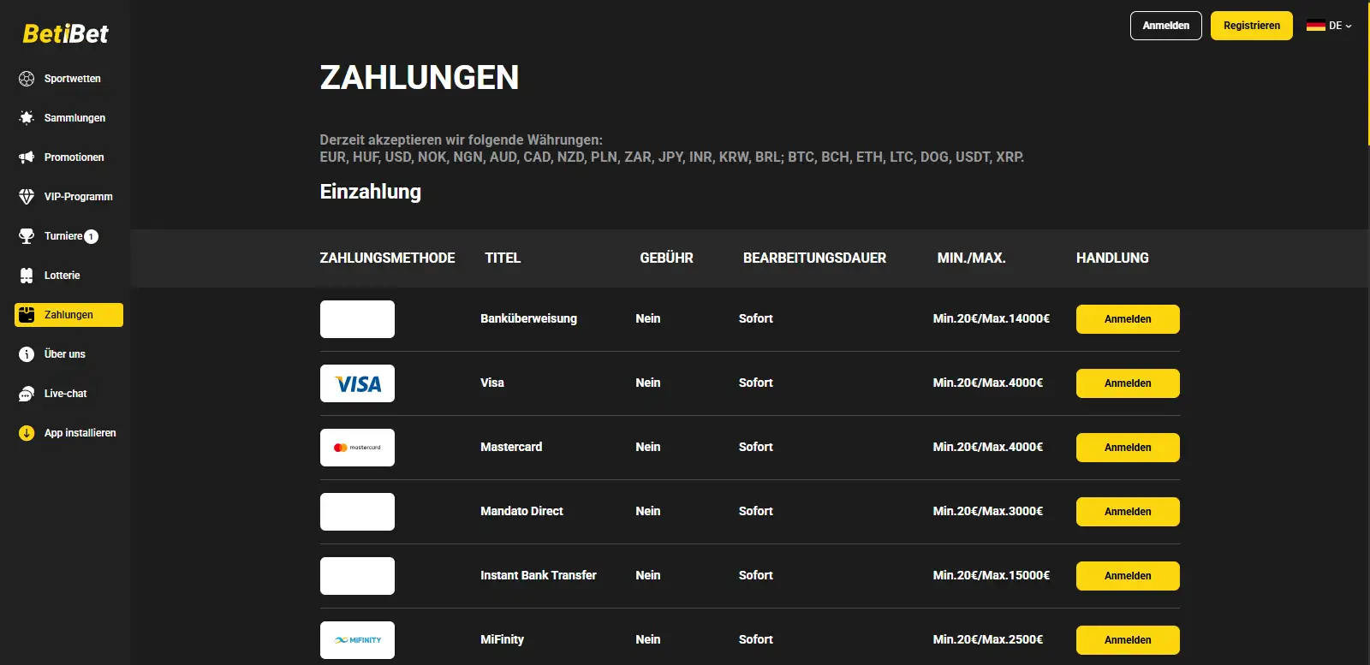
Task: Click the yellow Registrieren button
Action: pyautogui.click(x=1252, y=26)
